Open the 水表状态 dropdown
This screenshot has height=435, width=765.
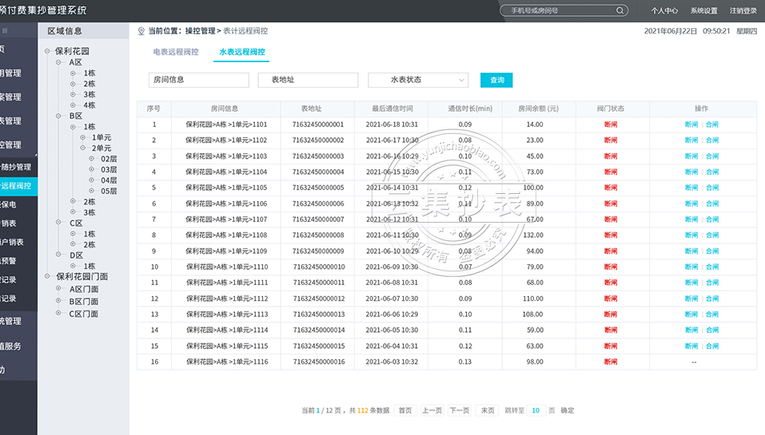418,80
